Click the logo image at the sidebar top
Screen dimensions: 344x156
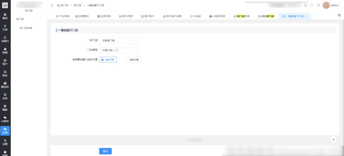[5, 5]
